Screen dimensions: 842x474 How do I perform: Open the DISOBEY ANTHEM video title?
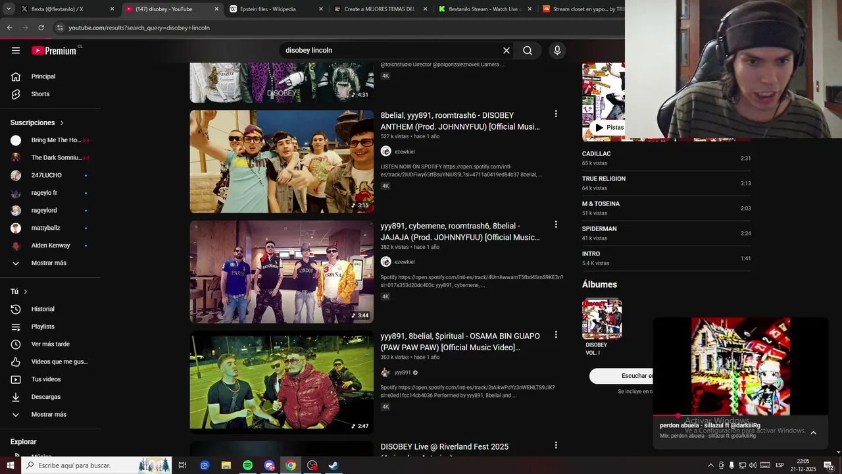(460, 121)
